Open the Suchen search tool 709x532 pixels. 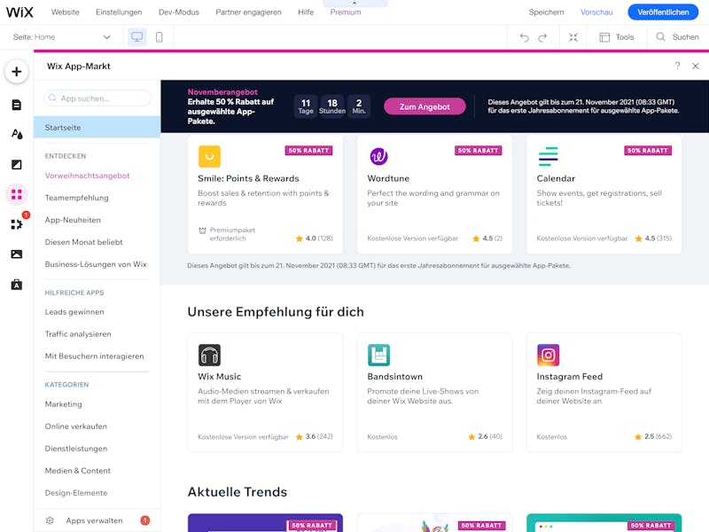point(677,37)
